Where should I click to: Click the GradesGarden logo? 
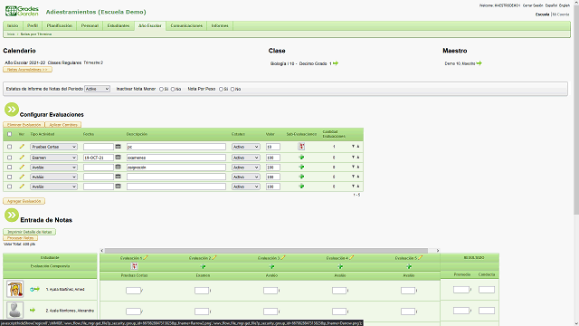pyautogui.click(x=22, y=11)
